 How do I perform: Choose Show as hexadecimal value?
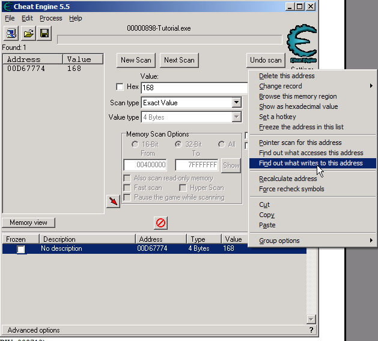(312, 106)
